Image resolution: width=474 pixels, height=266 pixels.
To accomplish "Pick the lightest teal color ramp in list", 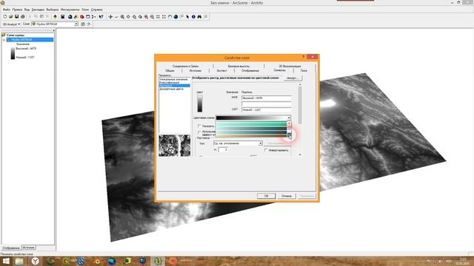I will (252, 123).
